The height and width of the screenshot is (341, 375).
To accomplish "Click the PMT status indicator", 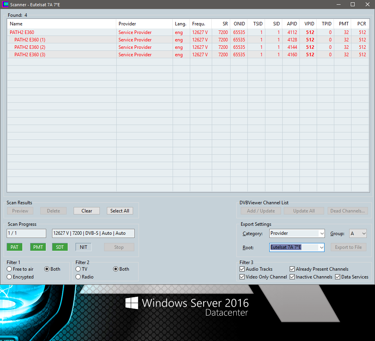I will point(38,247).
